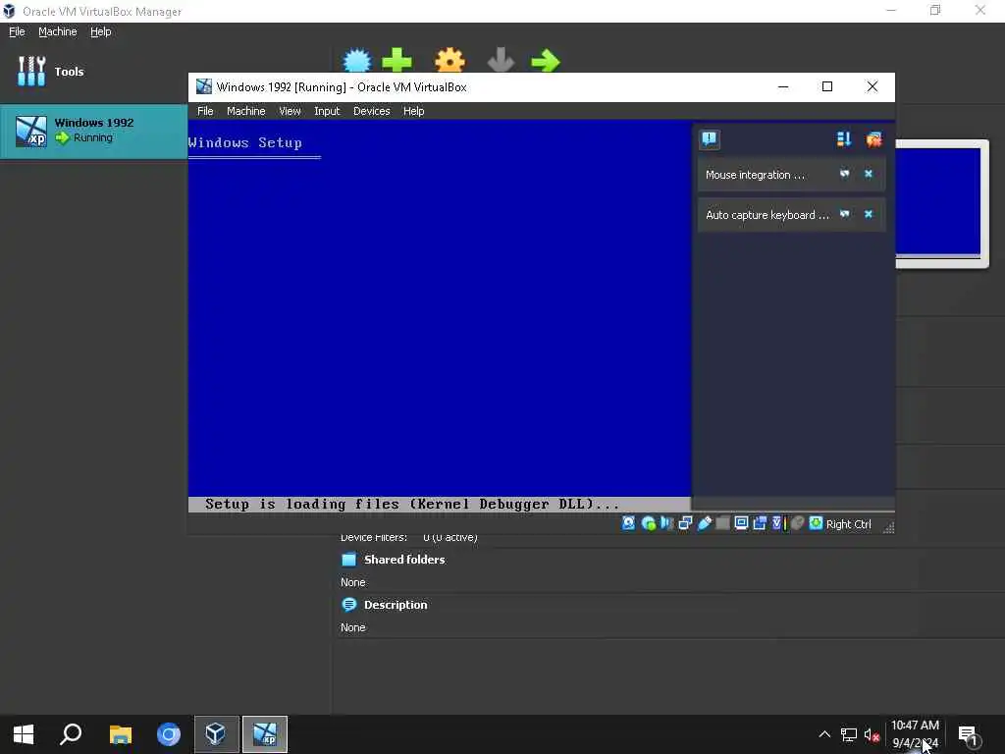This screenshot has height=754, width=1005.
Task: Switch to Windows 1992 VM taskbar button
Action: pos(265,734)
